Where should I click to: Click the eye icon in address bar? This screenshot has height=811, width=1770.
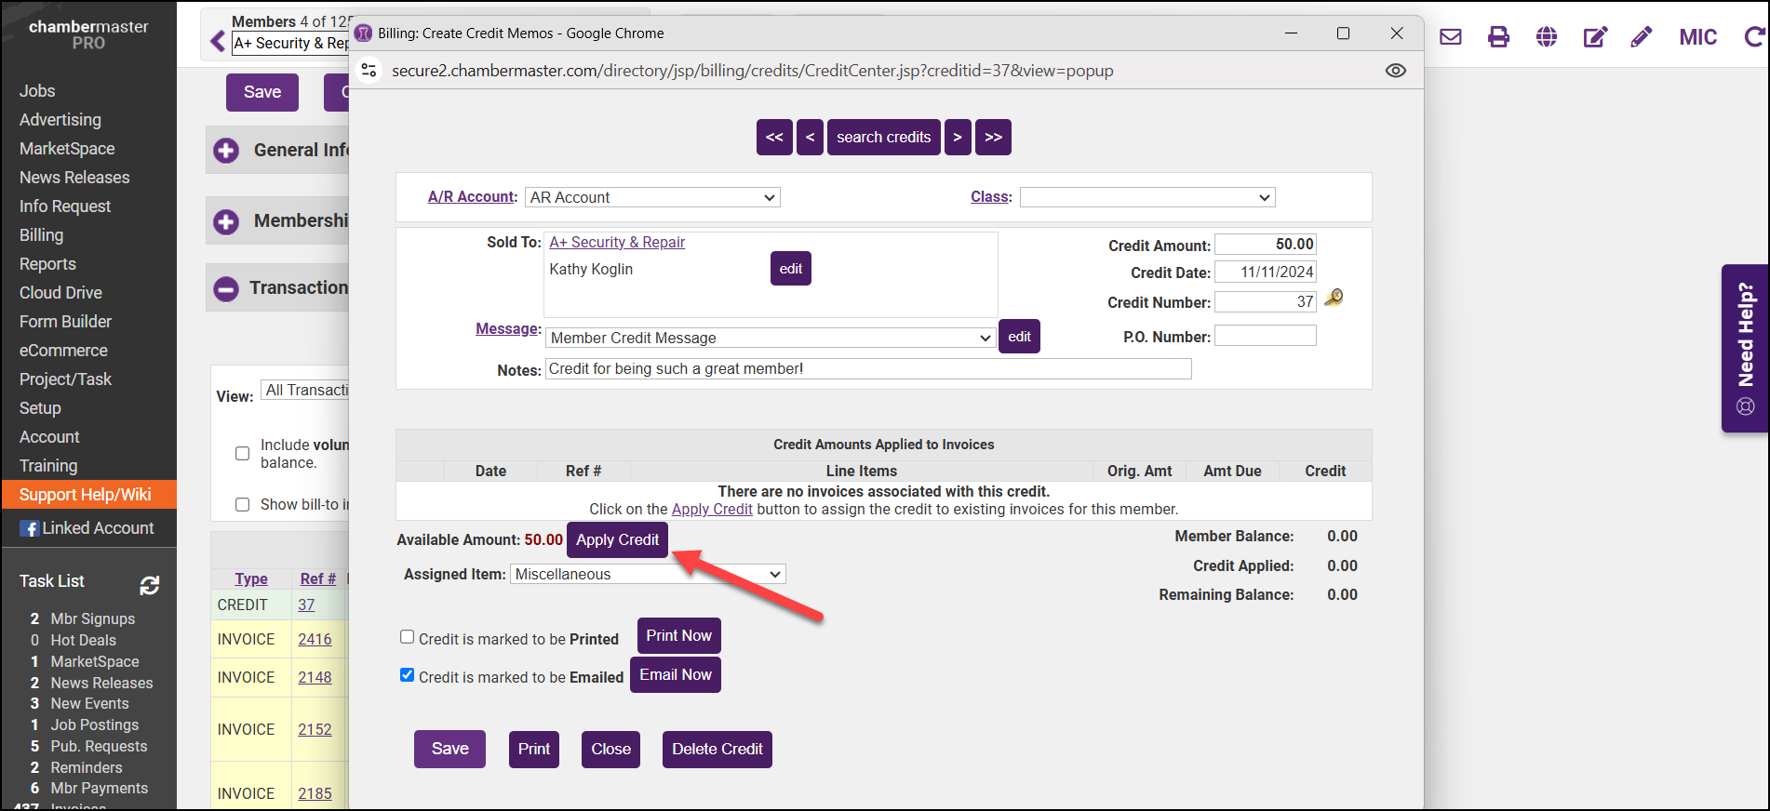(x=1395, y=71)
